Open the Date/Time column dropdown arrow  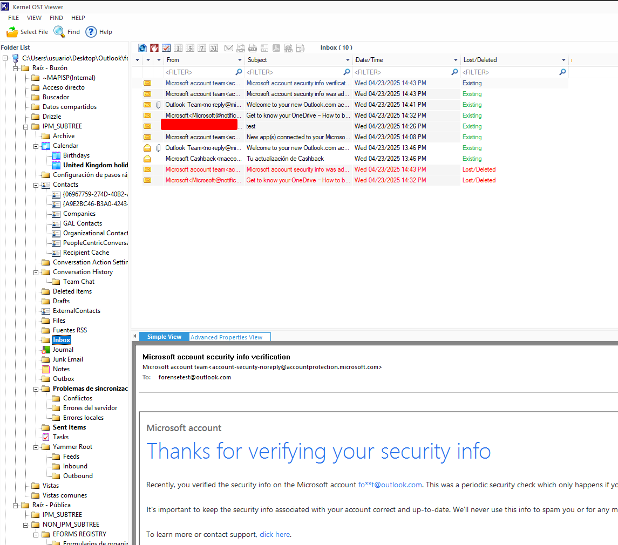(x=456, y=60)
